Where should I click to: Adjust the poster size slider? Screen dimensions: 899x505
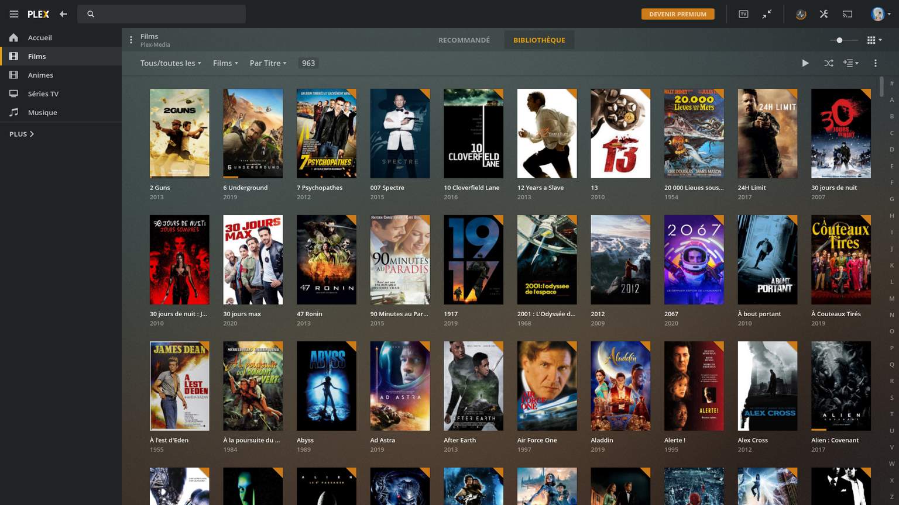point(844,40)
